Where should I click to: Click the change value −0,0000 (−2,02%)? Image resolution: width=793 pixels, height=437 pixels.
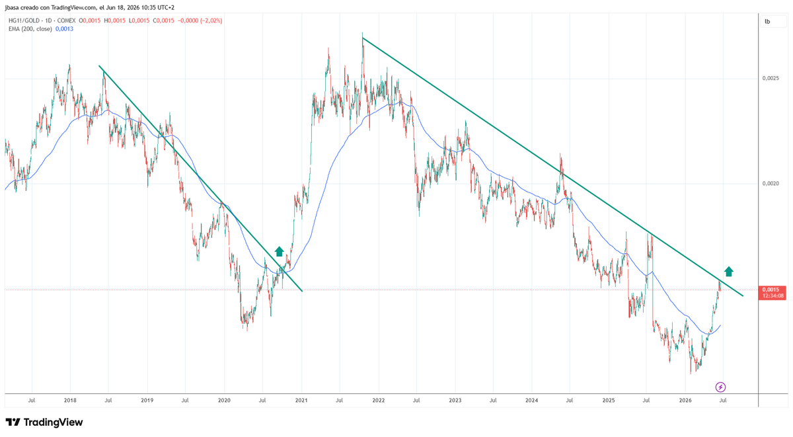200,20
